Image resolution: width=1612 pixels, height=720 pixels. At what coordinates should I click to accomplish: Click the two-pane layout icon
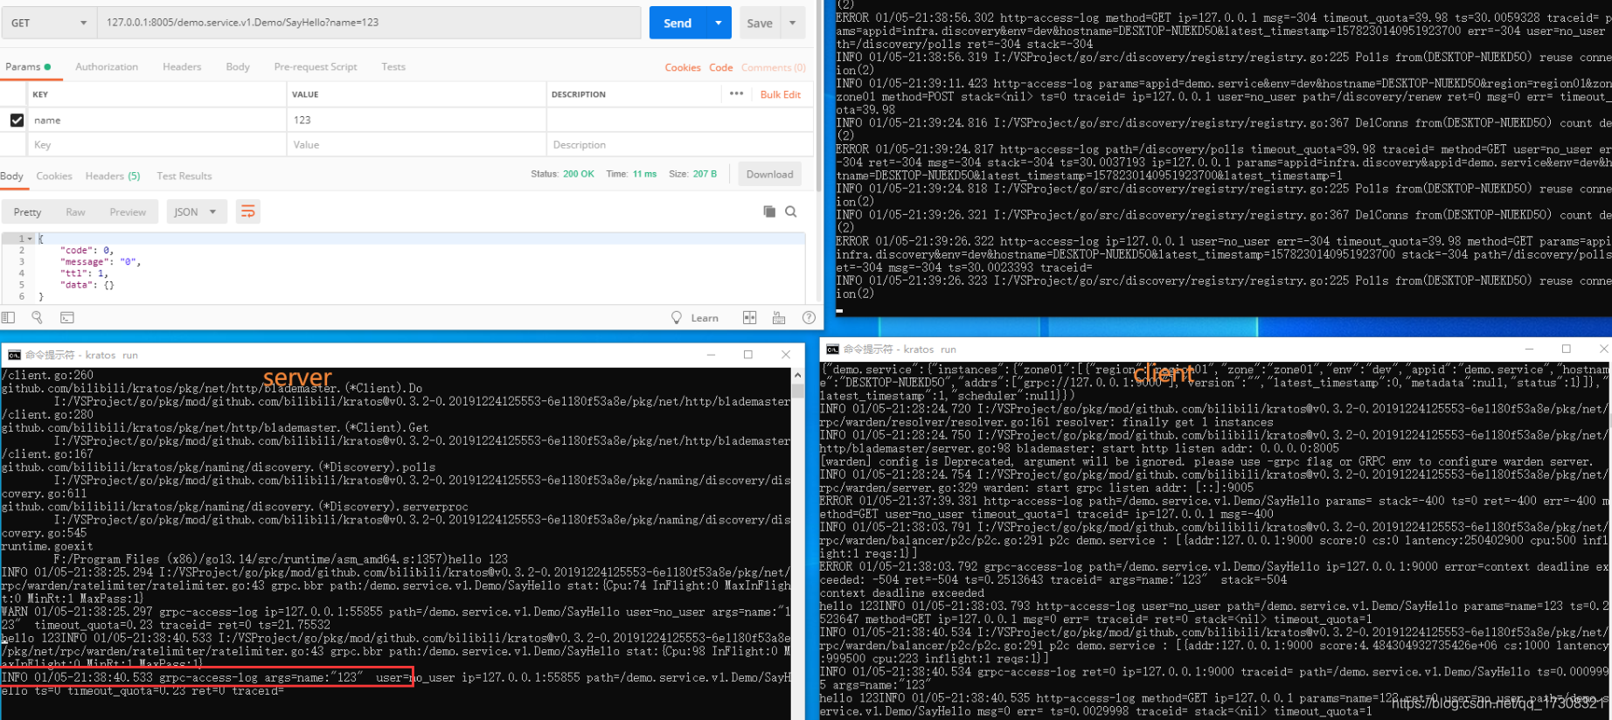[750, 318]
